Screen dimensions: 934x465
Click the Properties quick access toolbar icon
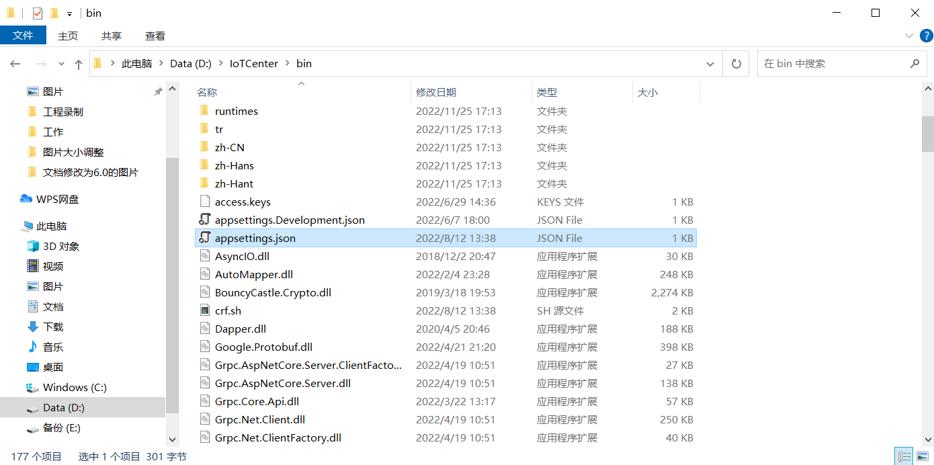tap(38, 13)
